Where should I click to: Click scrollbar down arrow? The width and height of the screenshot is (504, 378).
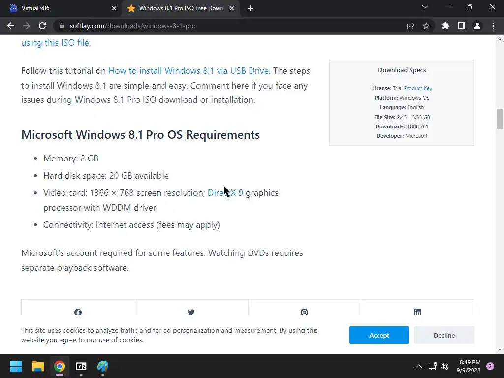[x=500, y=350]
